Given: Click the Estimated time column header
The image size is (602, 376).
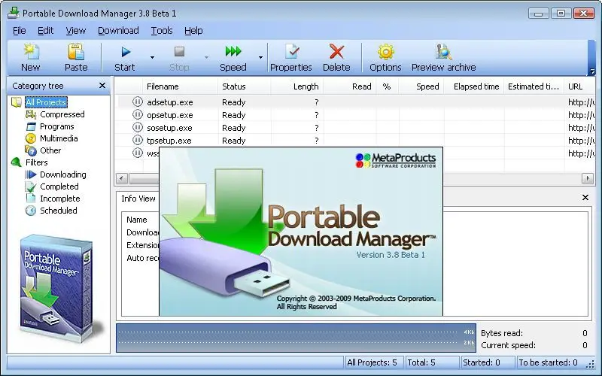Looking at the screenshot, I should coord(534,86).
